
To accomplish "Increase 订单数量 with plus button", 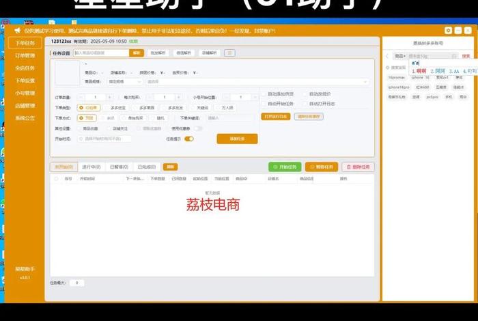I will click(x=109, y=97).
